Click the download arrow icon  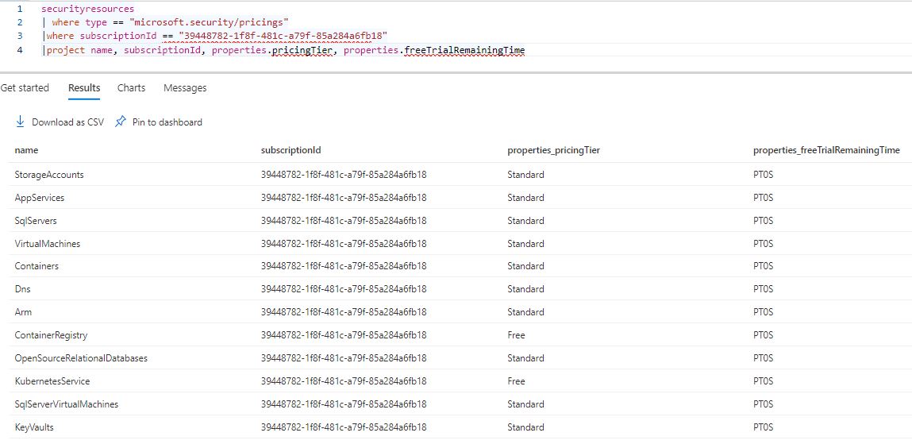(x=20, y=122)
